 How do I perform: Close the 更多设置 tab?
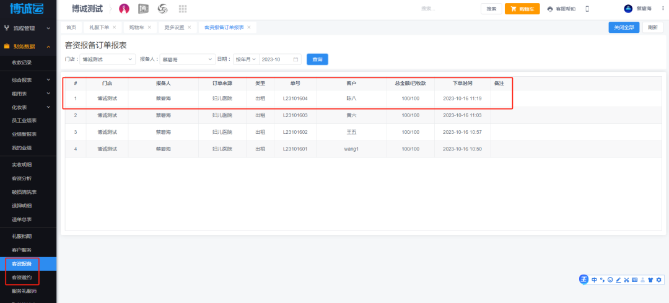click(x=190, y=27)
